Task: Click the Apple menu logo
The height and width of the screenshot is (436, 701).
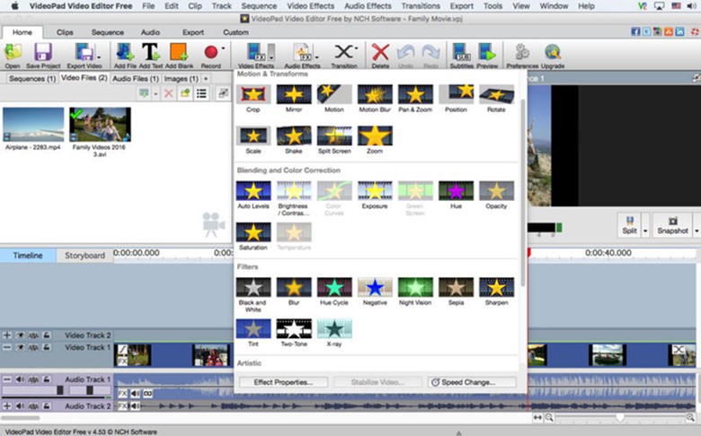Action: [x=14, y=5]
